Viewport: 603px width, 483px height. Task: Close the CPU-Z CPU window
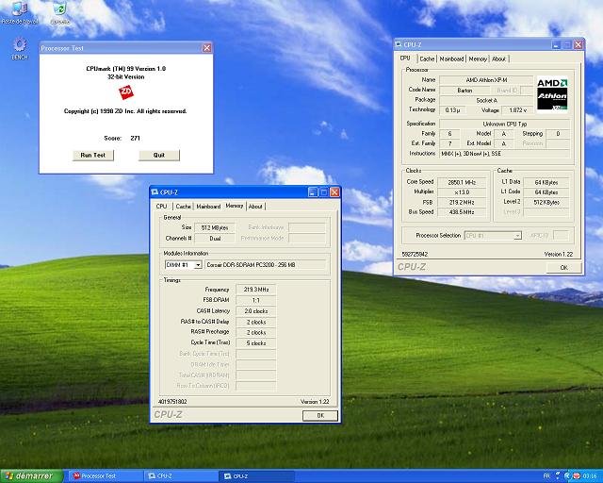pos(578,44)
